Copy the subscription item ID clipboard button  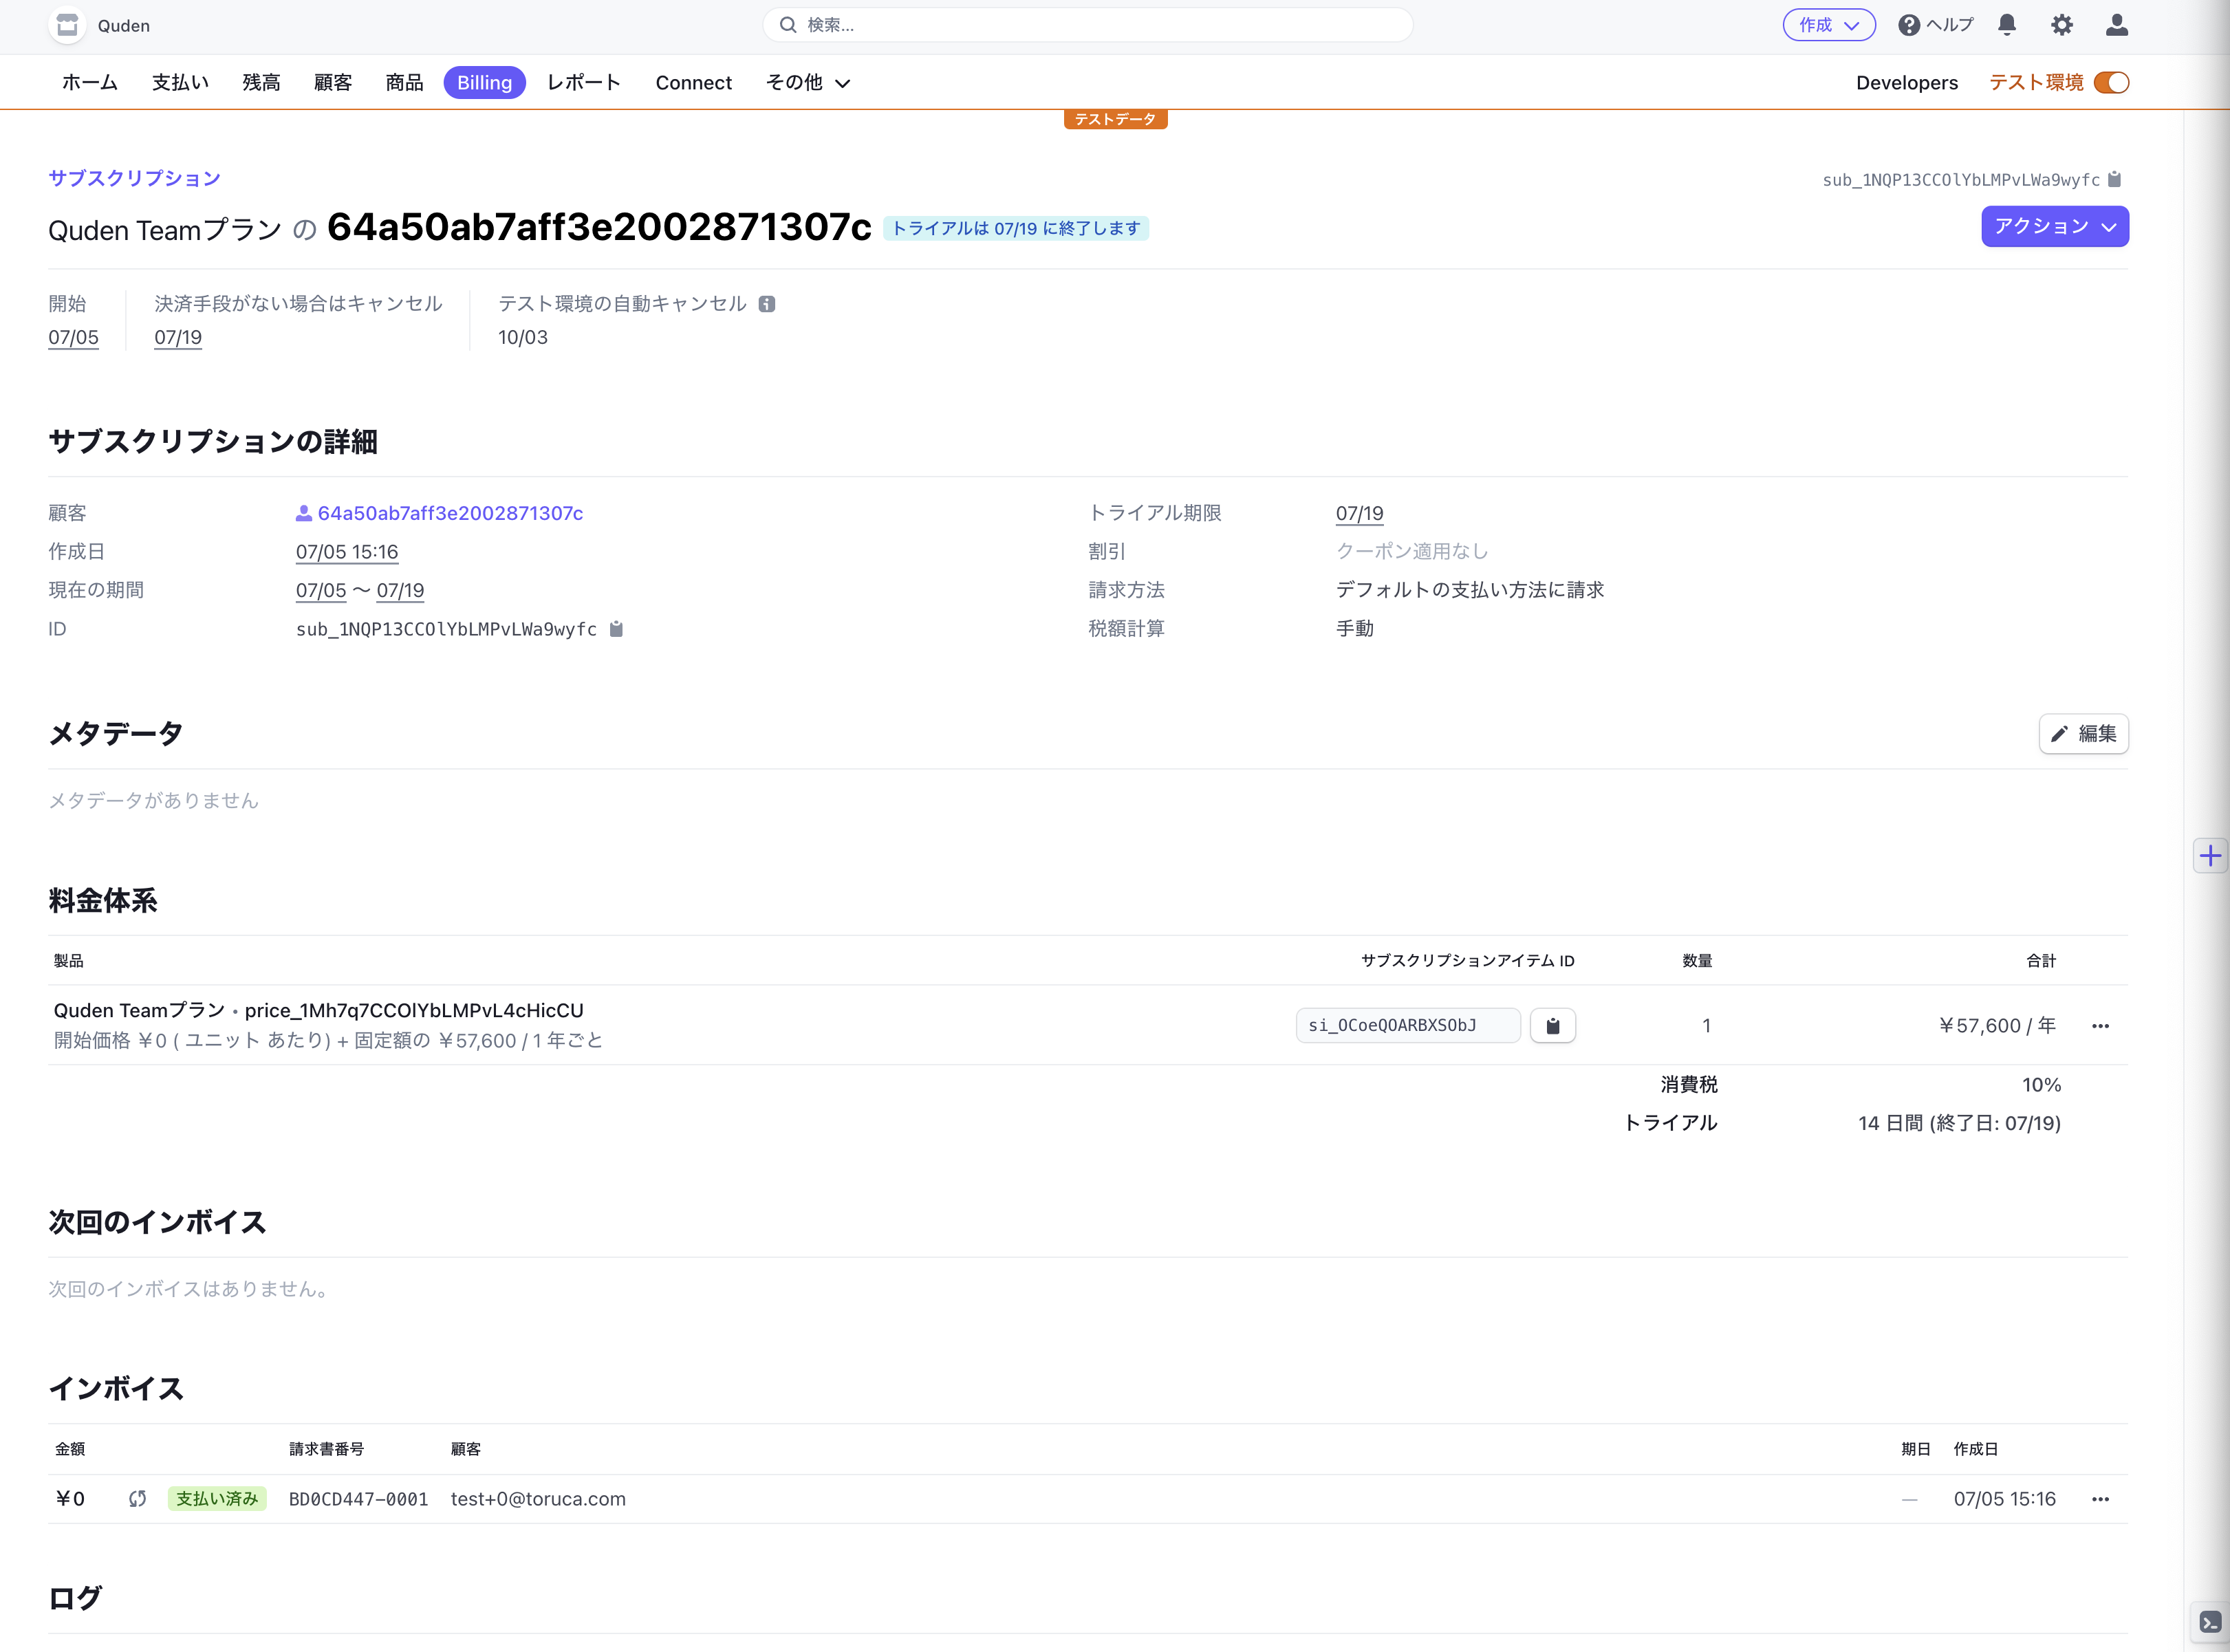(1552, 1026)
